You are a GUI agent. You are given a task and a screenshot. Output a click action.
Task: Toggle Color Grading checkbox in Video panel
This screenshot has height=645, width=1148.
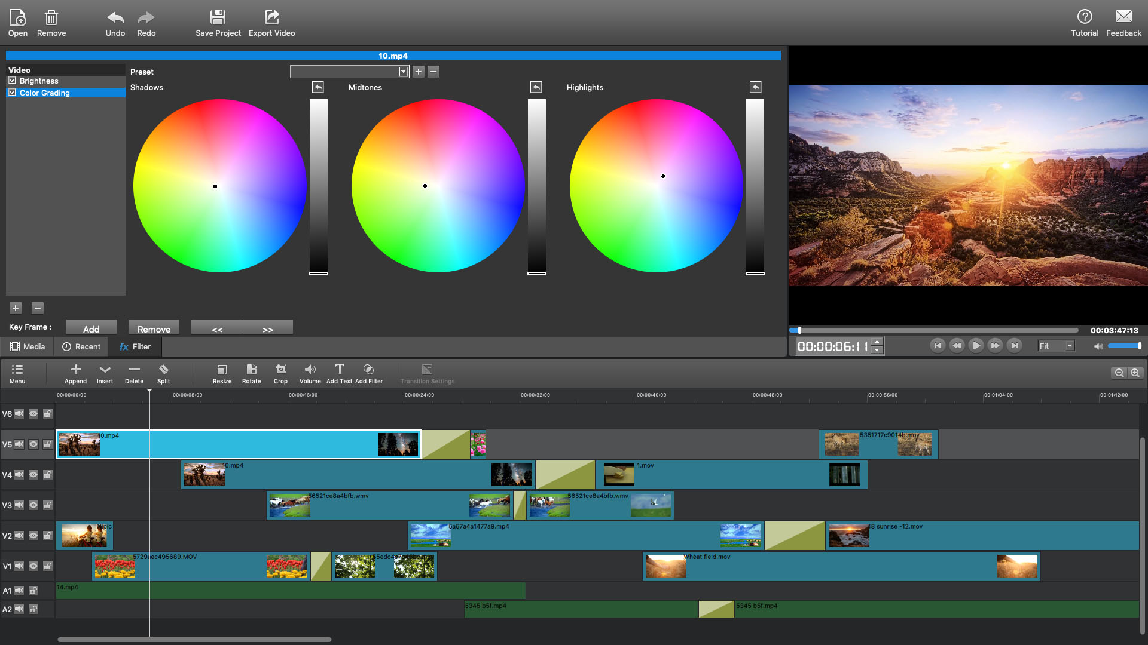13,92
